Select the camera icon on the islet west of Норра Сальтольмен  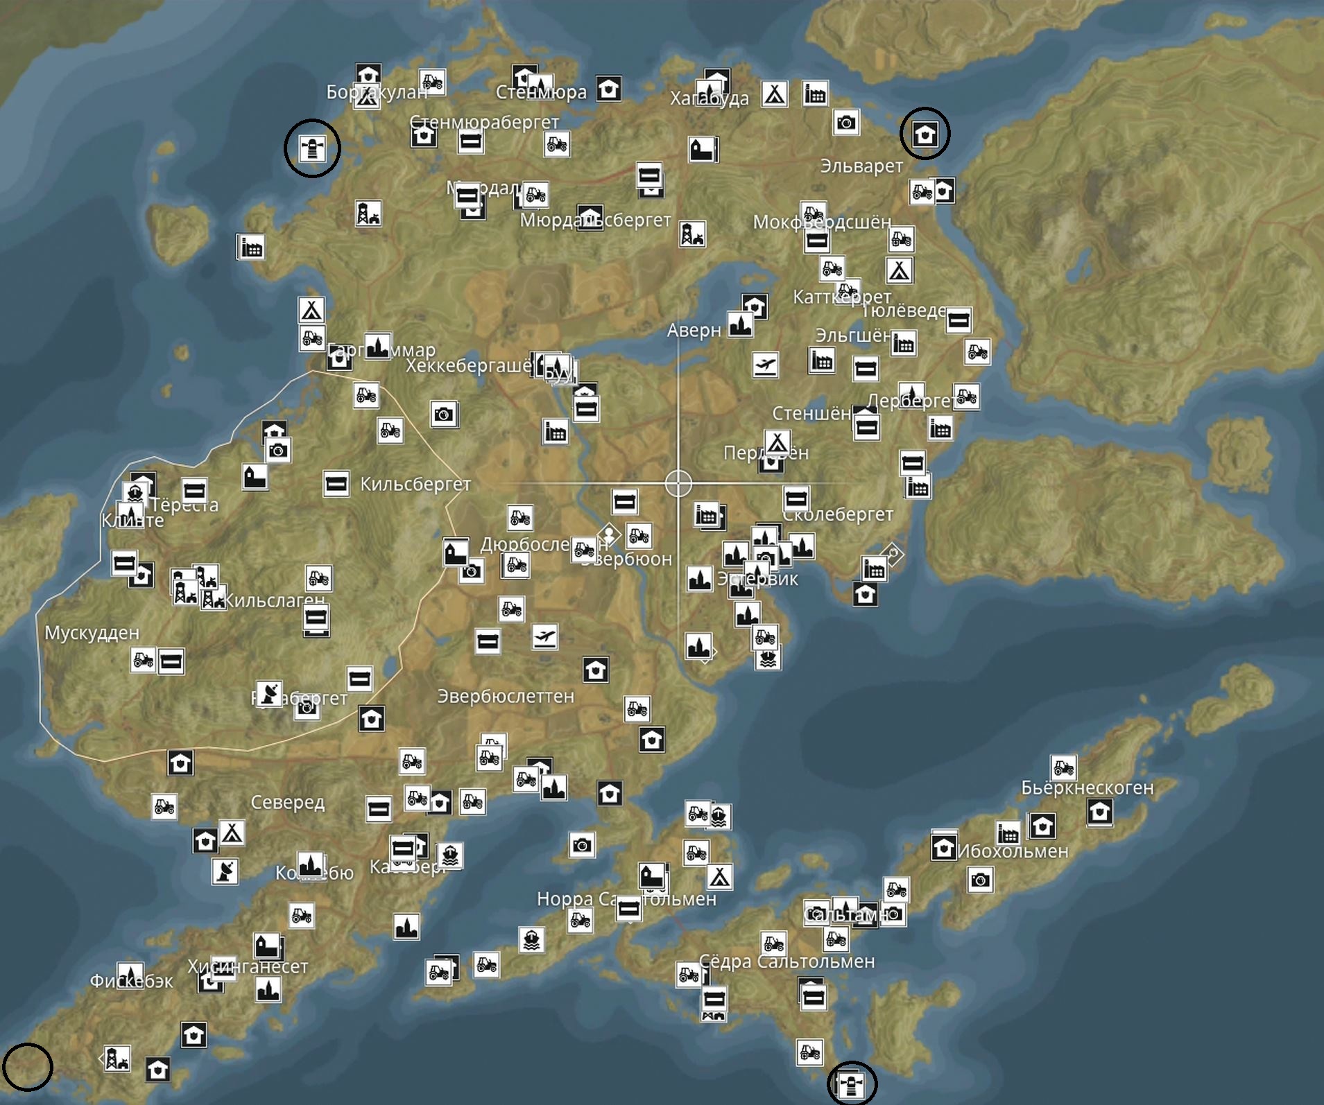click(x=582, y=844)
